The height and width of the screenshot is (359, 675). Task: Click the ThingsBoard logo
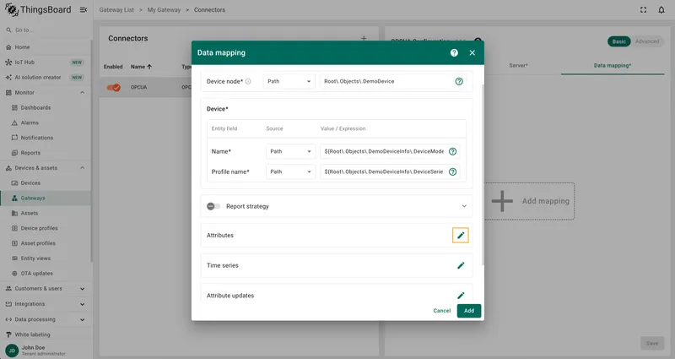coord(38,9)
